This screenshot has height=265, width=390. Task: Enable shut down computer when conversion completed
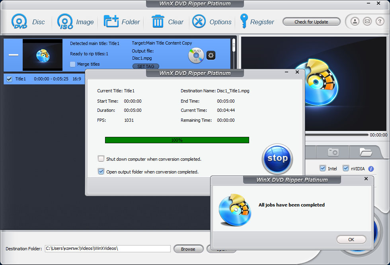tap(101, 159)
